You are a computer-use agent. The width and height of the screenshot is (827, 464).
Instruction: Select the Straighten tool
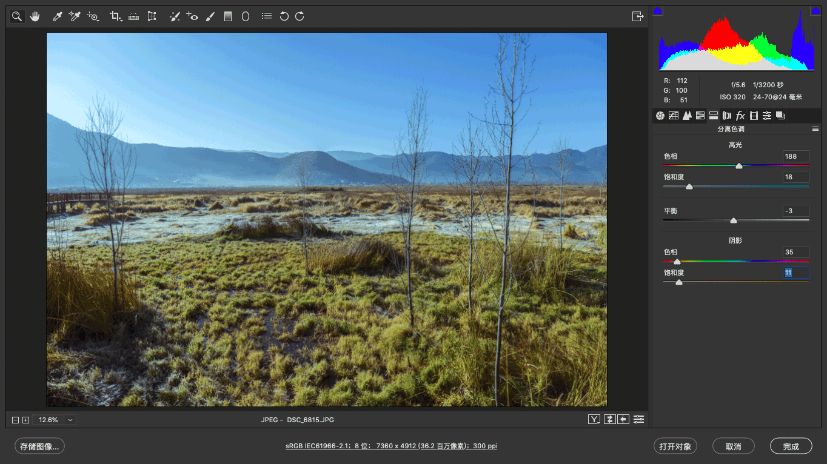(134, 17)
